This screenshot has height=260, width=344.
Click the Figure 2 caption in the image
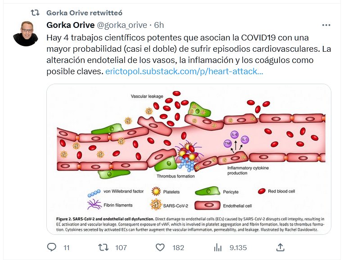[189, 224]
